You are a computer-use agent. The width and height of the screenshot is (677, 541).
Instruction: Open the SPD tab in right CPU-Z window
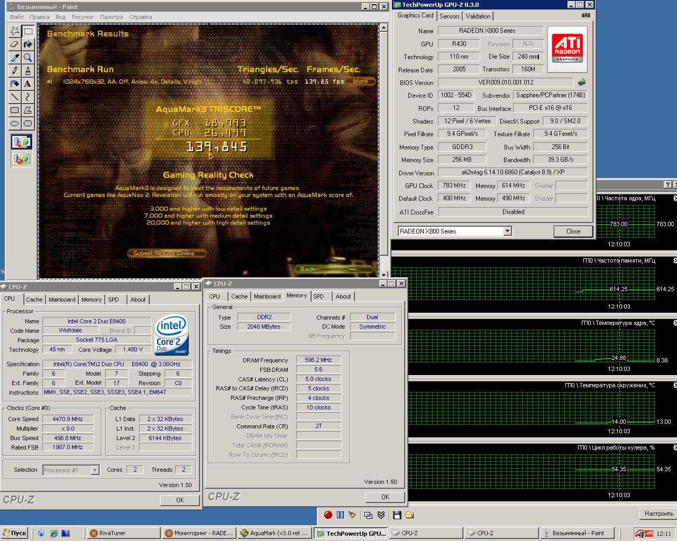click(318, 296)
